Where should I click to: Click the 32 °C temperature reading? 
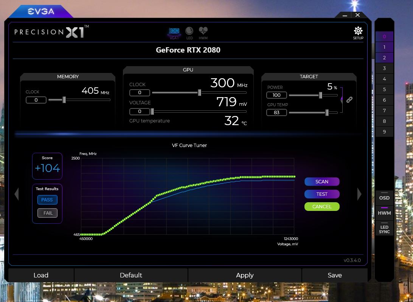[236, 121]
